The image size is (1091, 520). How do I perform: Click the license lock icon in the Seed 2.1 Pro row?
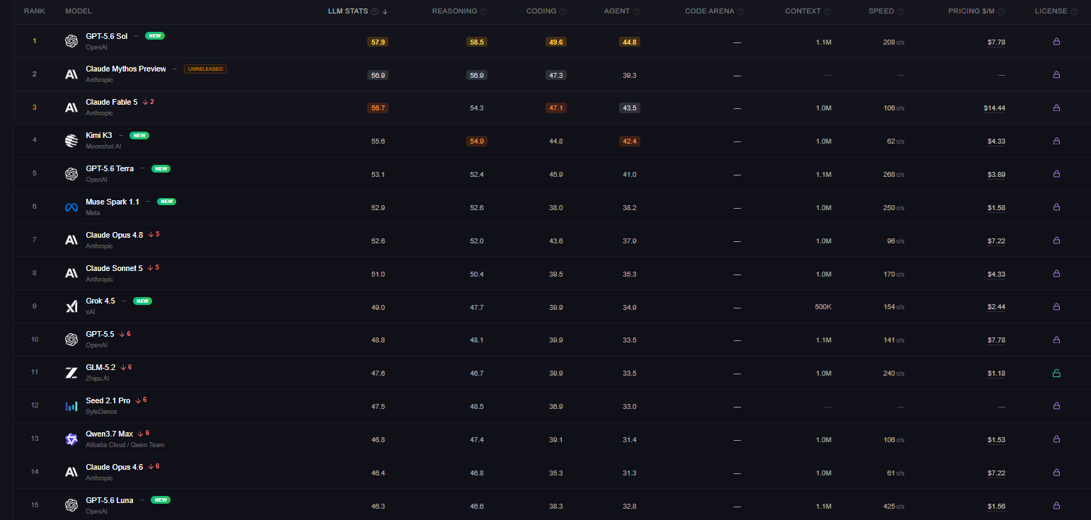pyautogui.click(x=1056, y=406)
